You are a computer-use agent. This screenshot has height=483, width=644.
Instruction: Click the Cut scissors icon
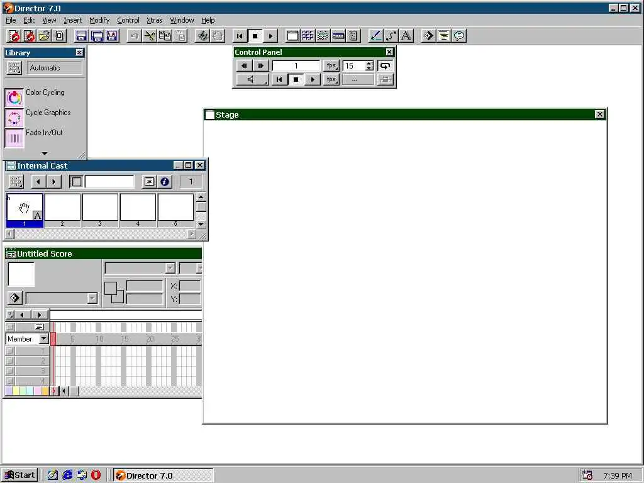(150, 36)
